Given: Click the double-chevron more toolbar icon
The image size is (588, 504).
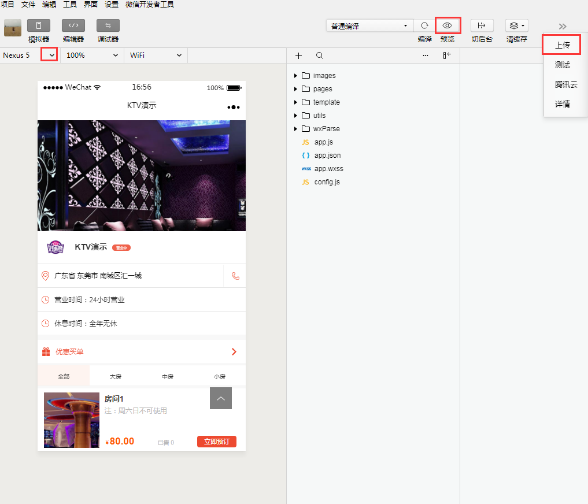Looking at the screenshot, I should click(x=562, y=26).
